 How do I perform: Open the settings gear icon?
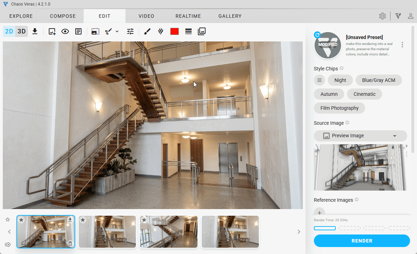pos(383,16)
